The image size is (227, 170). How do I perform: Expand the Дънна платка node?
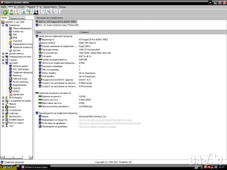point(3,53)
